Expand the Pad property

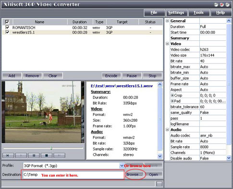coord(172,101)
